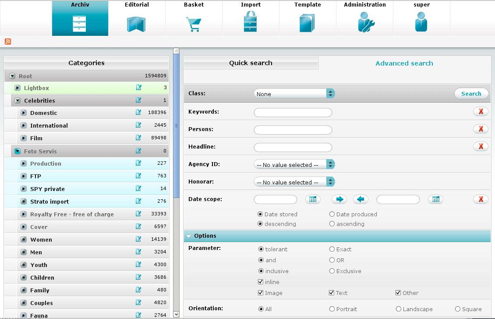495x319 pixels.
Task: Click edit icon next to Domestic category
Action: [x=139, y=113]
